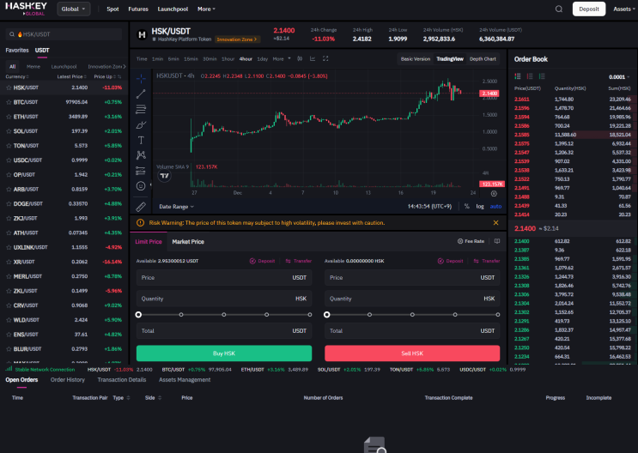
Task: Dismiss the risk warning banner
Action: (x=495, y=222)
